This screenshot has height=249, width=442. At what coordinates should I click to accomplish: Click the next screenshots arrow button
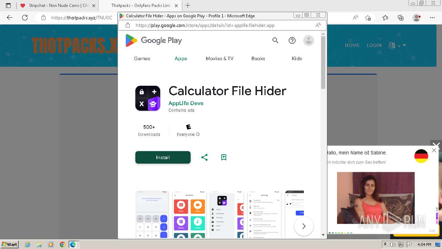point(304,226)
